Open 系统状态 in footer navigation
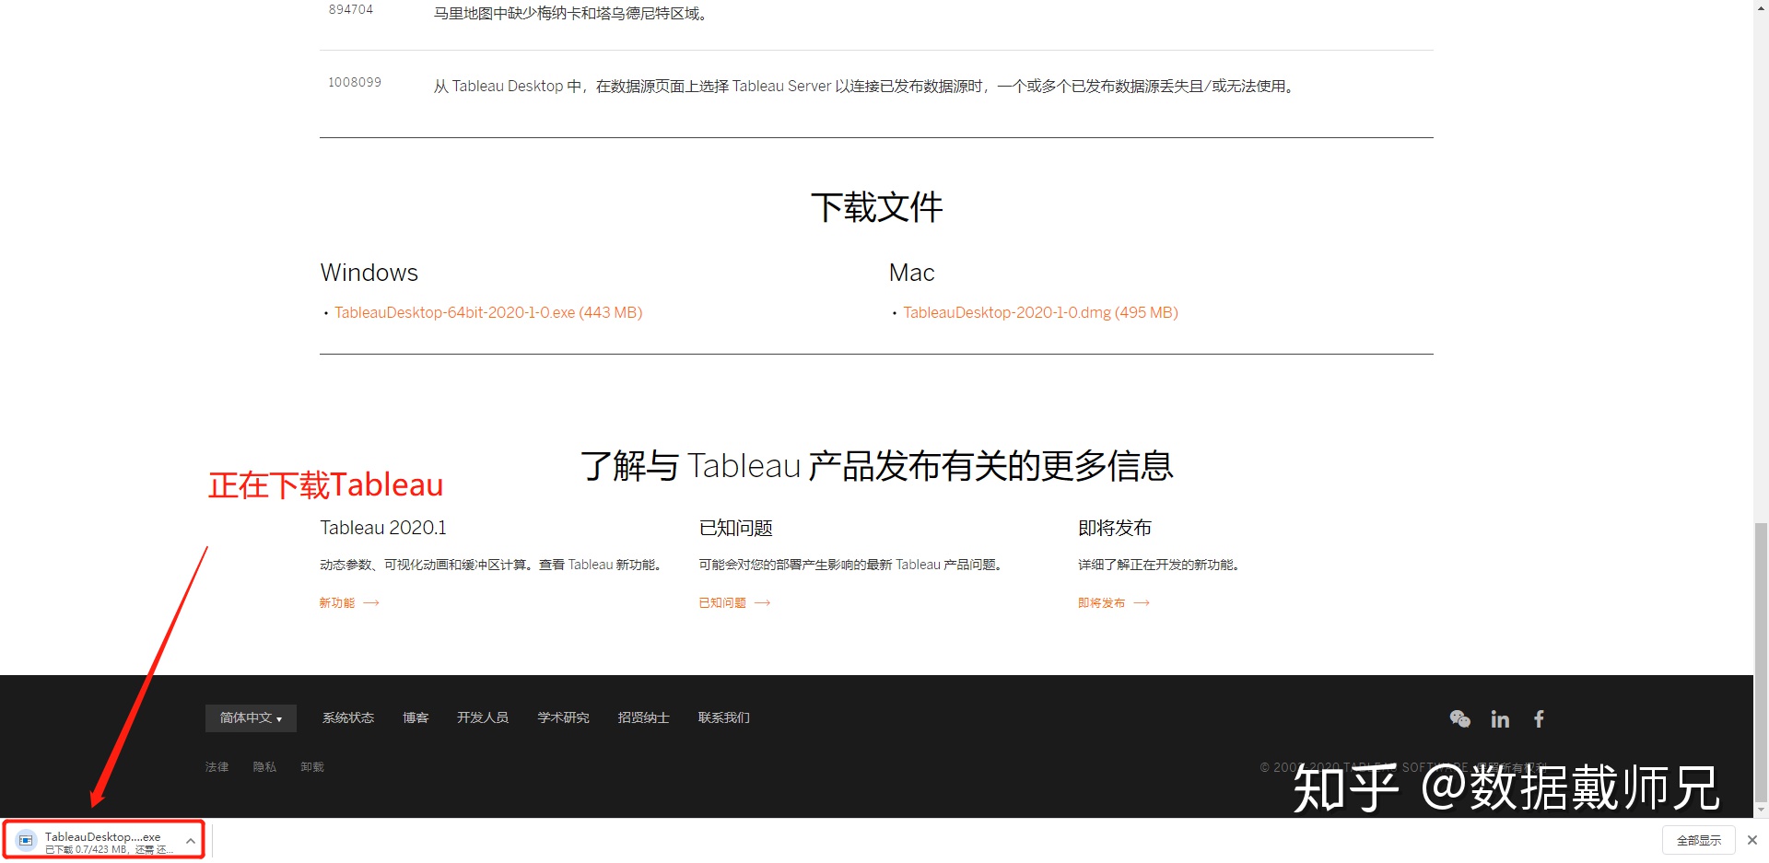This screenshot has height=863, width=1769. (348, 718)
